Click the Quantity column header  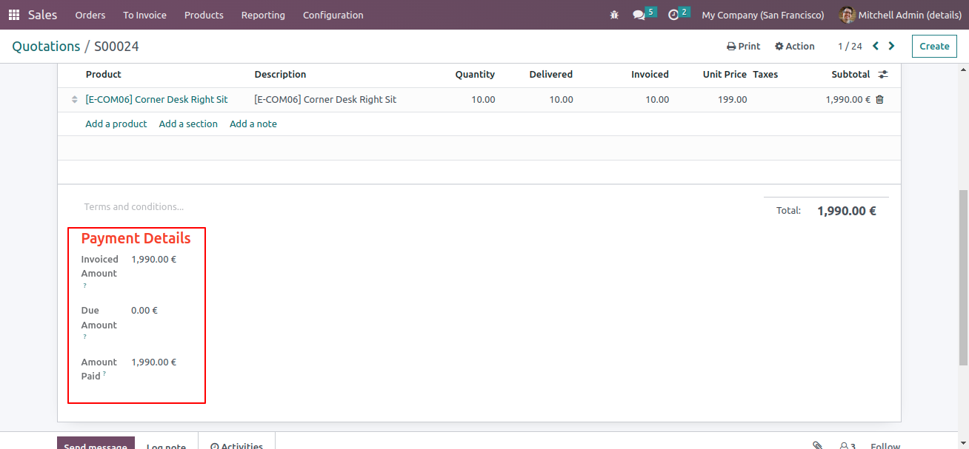pos(475,74)
